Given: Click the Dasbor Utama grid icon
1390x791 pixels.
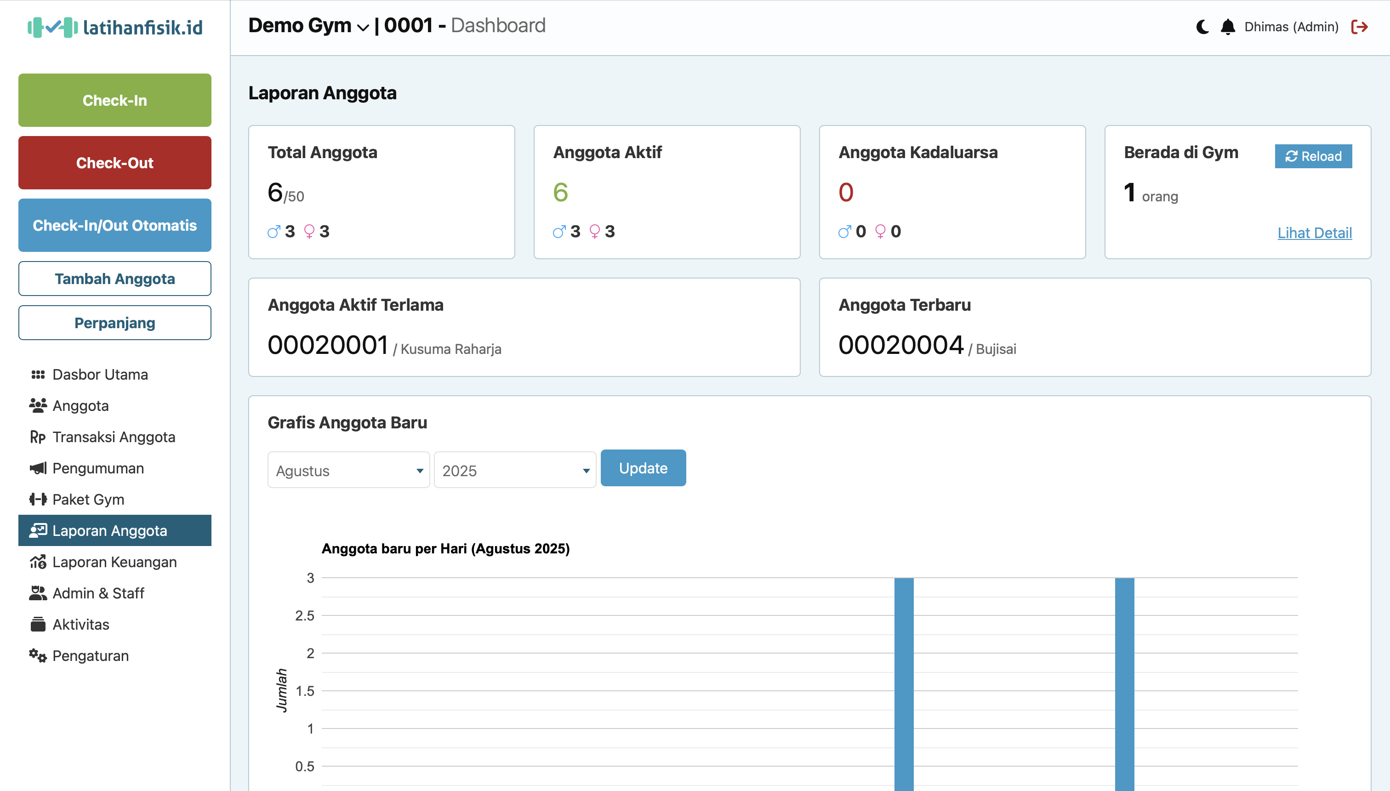Looking at the screenshot, I should pyautogui.click(x=38, y=374).
